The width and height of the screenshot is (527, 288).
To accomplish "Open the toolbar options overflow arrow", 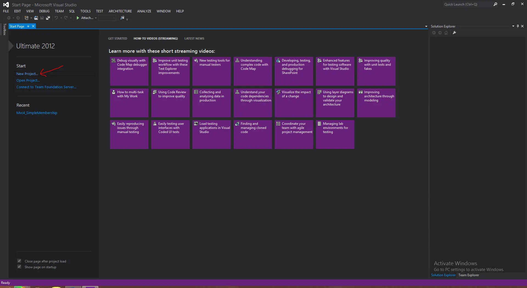I will [127, 19].
